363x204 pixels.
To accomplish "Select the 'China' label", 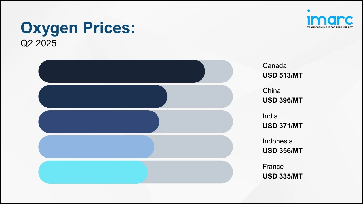I will point(271,91).
